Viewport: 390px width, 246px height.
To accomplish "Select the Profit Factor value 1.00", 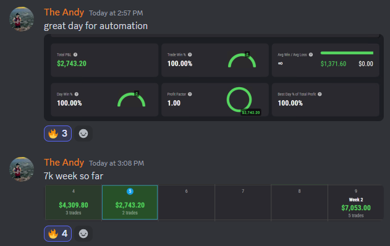I will pyautogui.click(x=174, y=103).
